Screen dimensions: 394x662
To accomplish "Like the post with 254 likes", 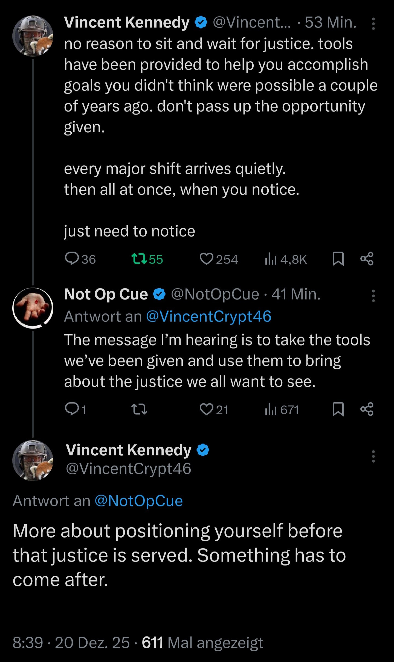I will coord(206,259).
